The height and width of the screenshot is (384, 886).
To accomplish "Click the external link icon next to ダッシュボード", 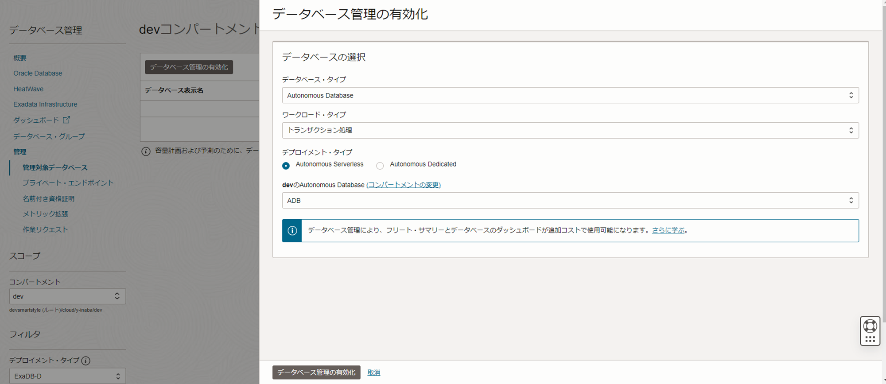I will 66,120.
